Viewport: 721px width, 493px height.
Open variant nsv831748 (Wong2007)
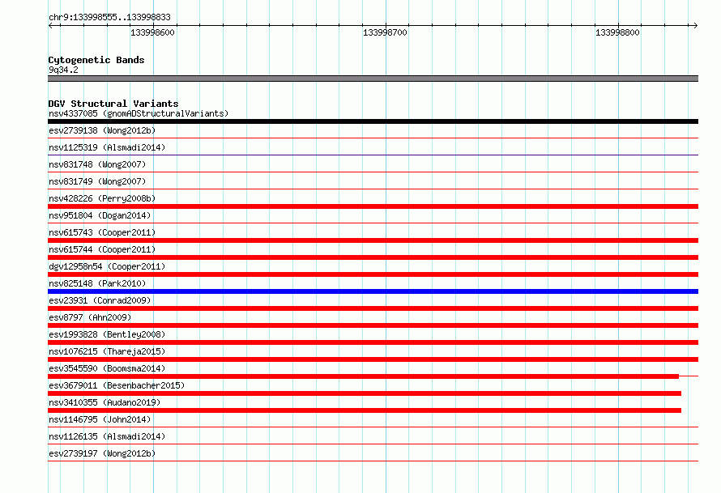pos(97,164)
